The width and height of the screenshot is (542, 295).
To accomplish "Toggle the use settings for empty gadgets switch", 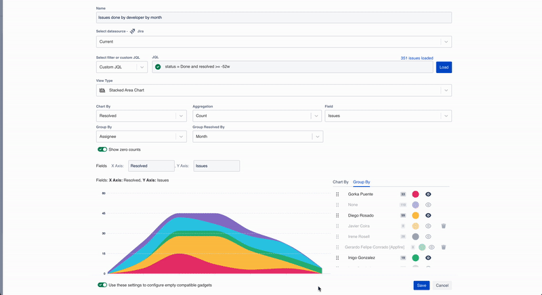I will (x=102, y=286).
